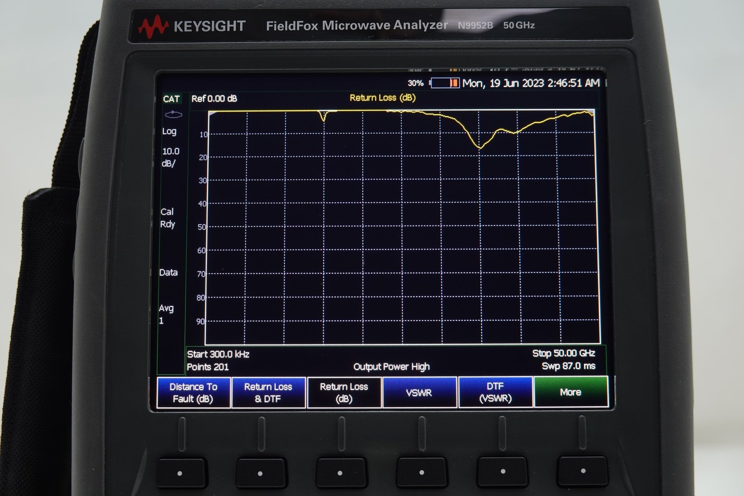Click the CAT mode label
This screenshot has height=496, width=744.
[171, 99]
